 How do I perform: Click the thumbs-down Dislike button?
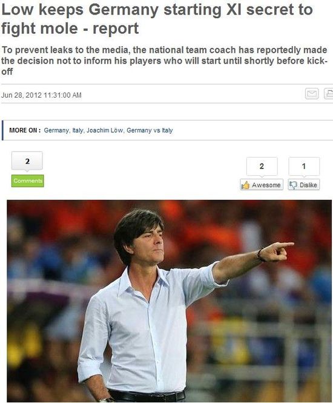point(304,185)
